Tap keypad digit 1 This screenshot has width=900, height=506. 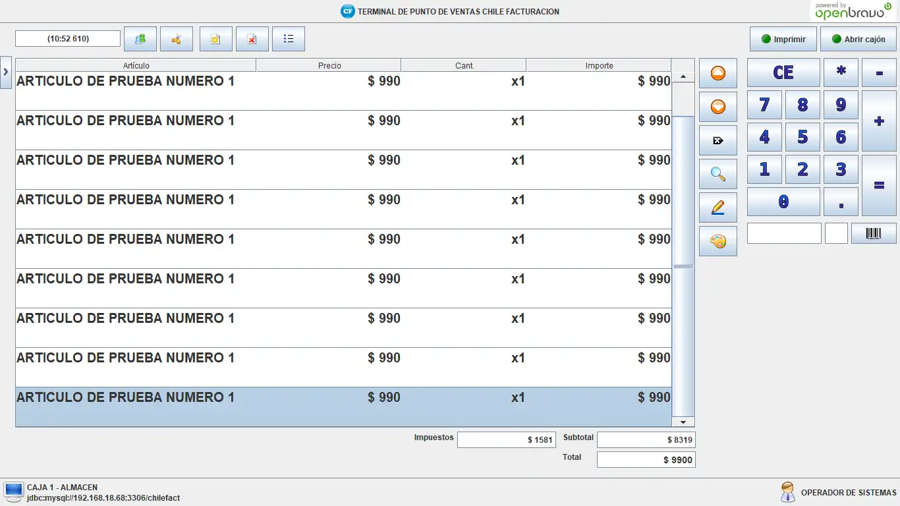point(764,169)
